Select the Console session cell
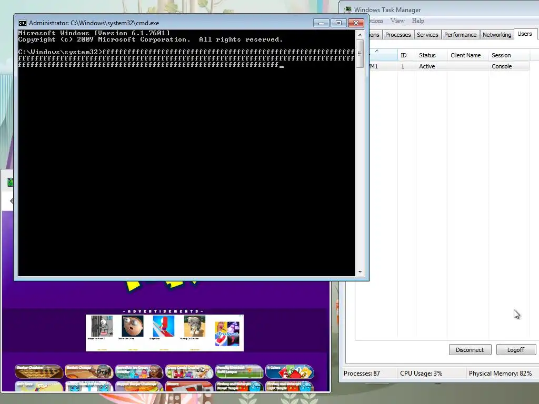 (x=502, y=66)
